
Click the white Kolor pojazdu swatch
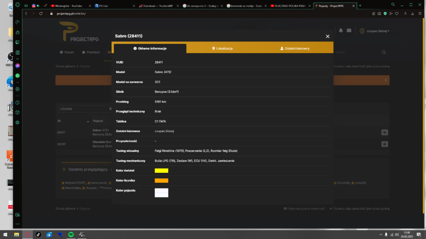161,193
